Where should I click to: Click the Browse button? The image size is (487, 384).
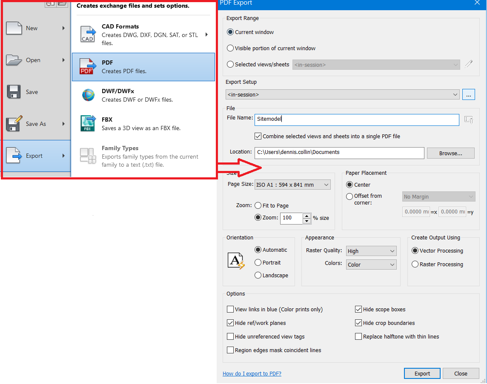450,153
